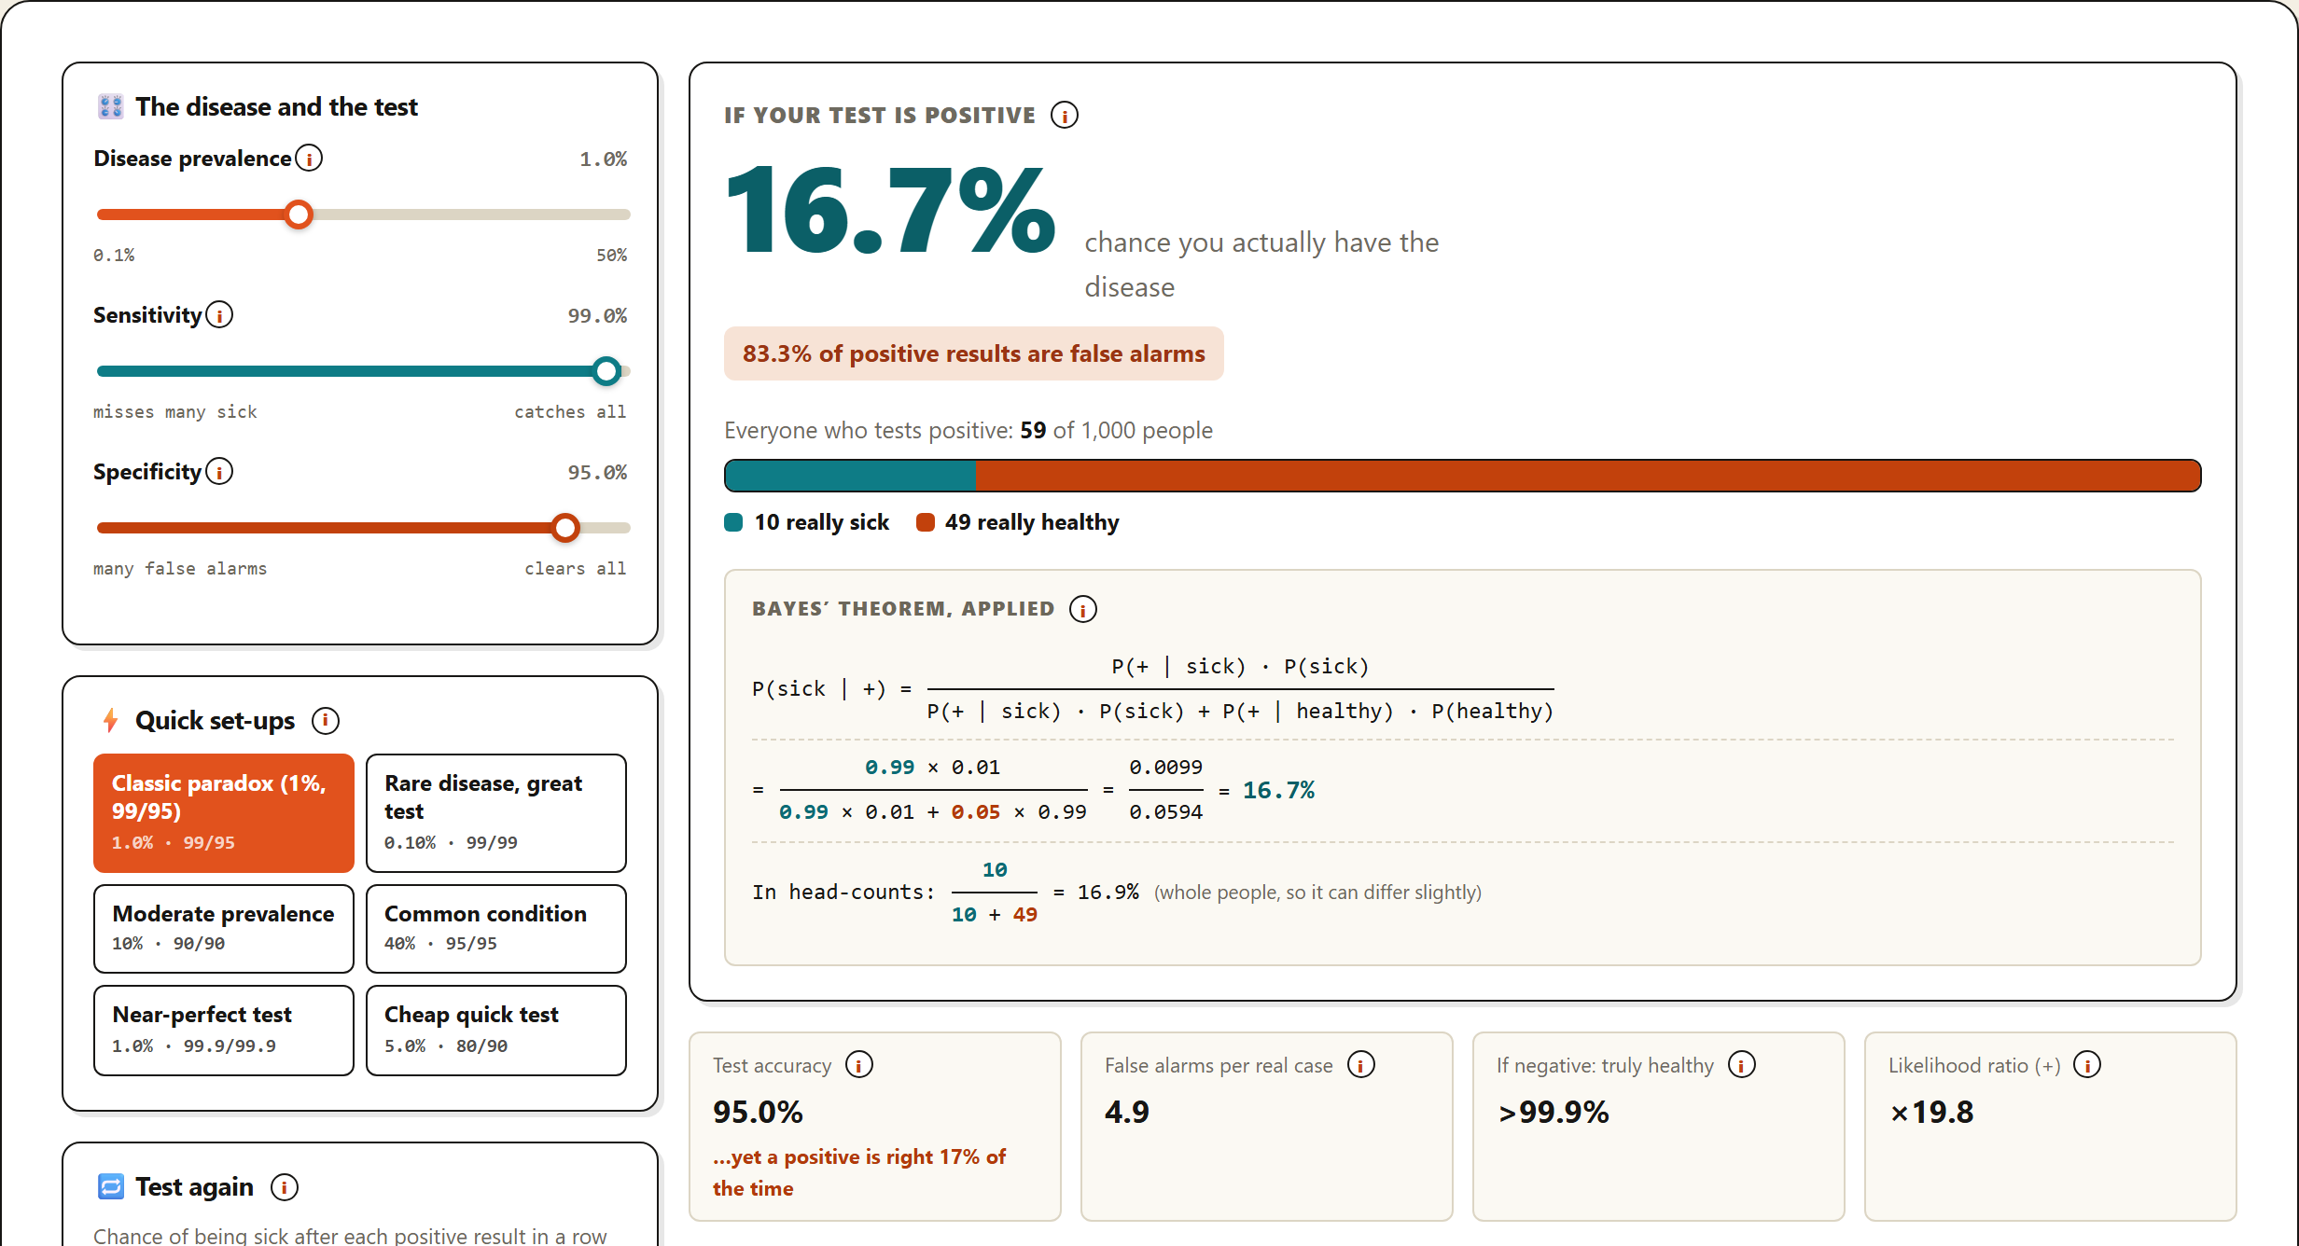Choose Common condition preset
Screen dimensions: 2299x1246
[496, 929]
